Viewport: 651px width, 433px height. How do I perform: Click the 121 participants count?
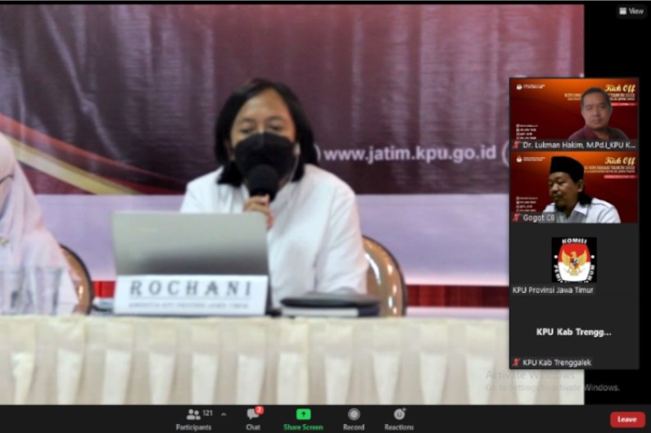click(x=208, y=413)
